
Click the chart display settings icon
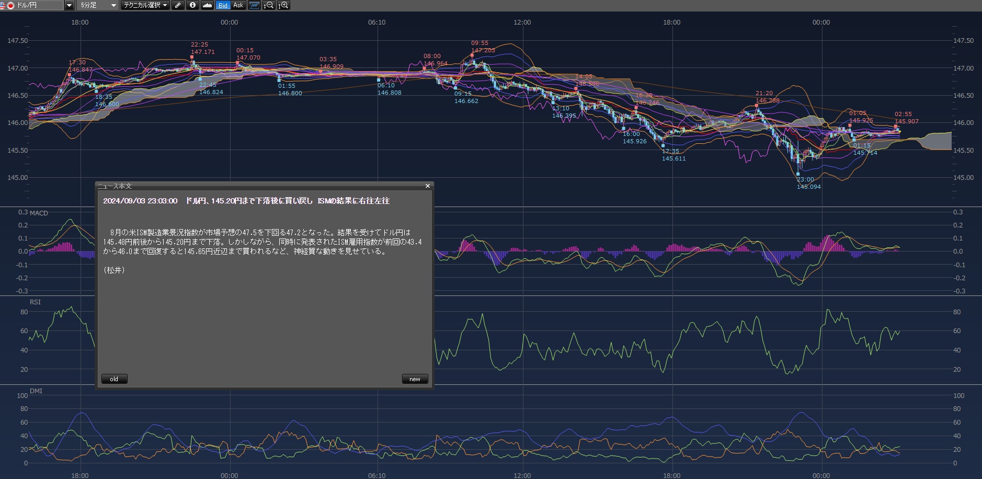[254, 5]
